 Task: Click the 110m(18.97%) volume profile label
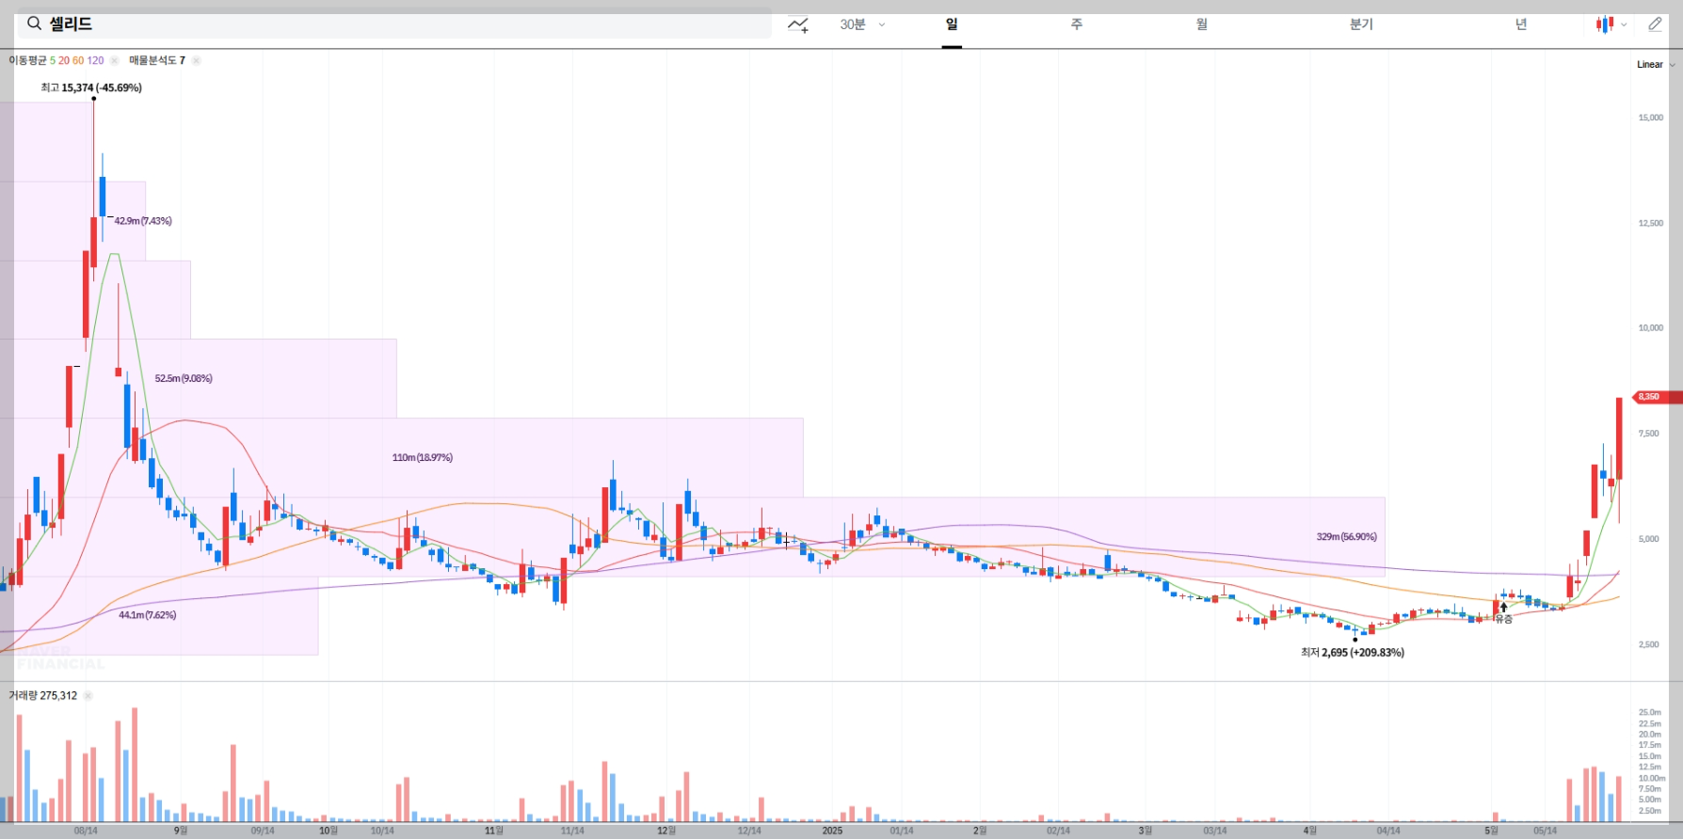coord(423,457)
